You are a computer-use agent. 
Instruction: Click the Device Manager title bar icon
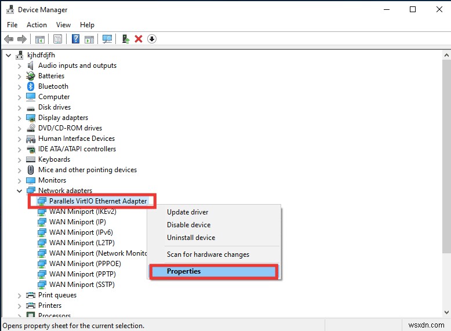[x=10, y=9]
